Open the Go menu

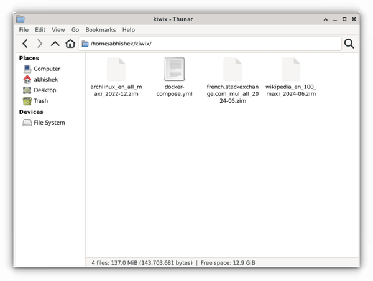tap(75, 29)
